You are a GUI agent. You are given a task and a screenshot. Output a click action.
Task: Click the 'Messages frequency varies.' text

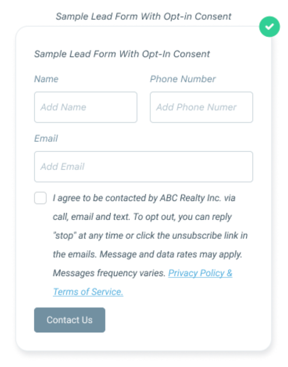pos(109,273)
